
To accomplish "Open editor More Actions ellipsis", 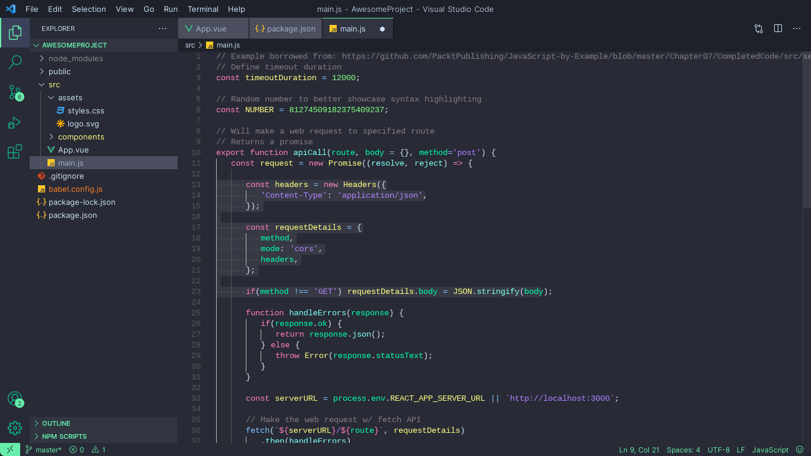I will 797,28.
